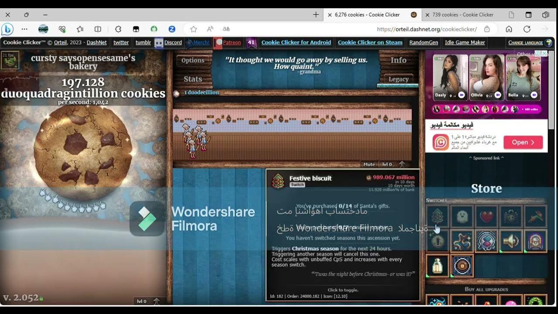Click the fps graph icon
Screen dimensions: 558x314
(x=9, y=60)
